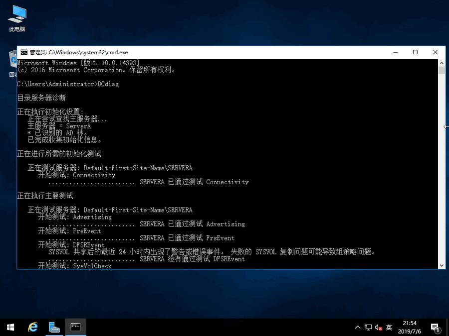Toggle the taskbar system tray chevron open
Viewport: 449px width, 336px height.
coord(358,327)
